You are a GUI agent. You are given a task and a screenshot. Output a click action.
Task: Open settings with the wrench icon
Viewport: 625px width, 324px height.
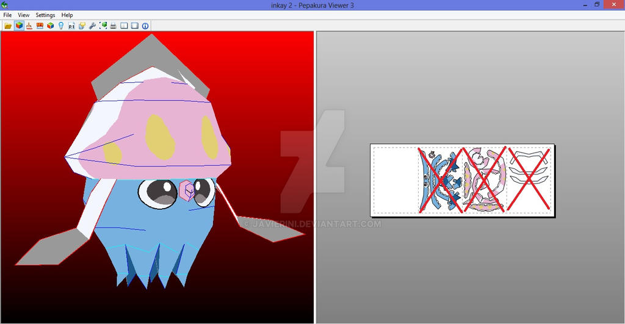pos(92,26)
